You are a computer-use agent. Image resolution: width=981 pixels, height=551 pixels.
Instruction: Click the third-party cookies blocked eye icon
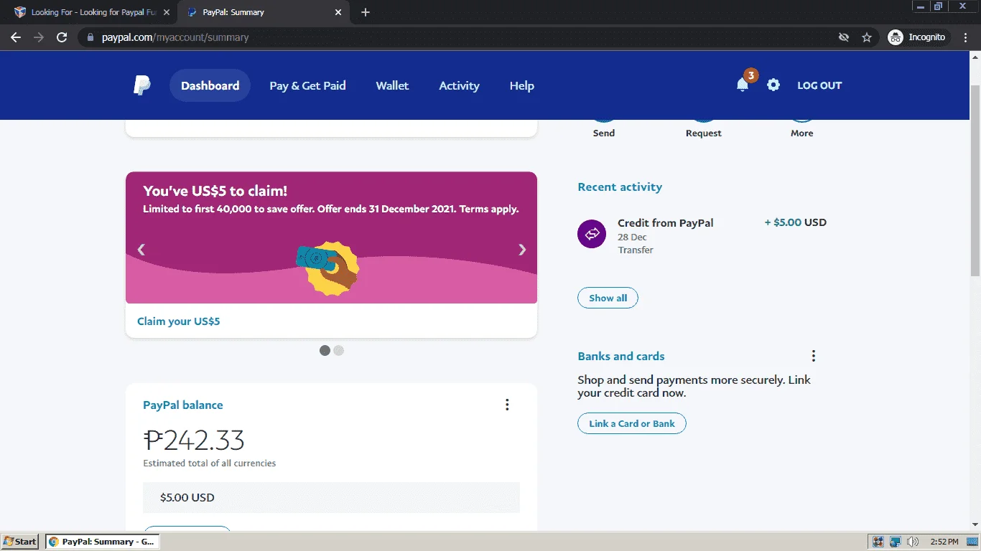pyautogui.click(x=844, y=37)
